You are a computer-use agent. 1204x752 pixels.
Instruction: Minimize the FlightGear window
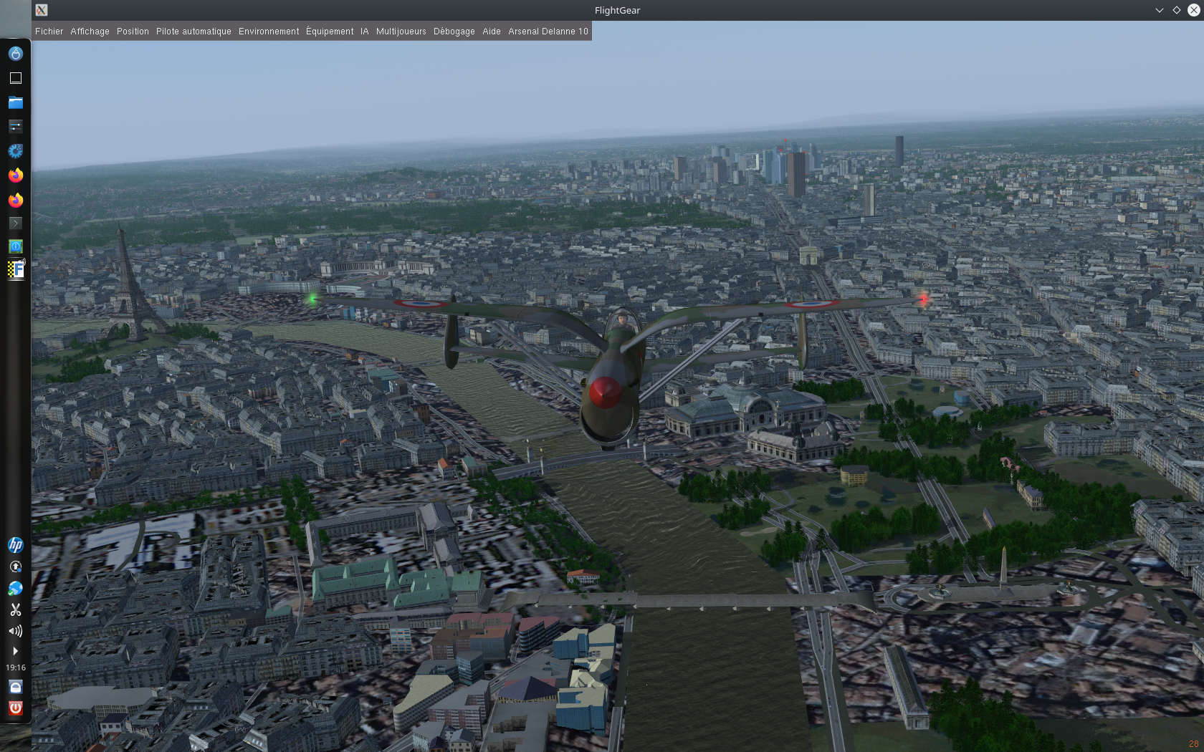tap(1159, 10)
